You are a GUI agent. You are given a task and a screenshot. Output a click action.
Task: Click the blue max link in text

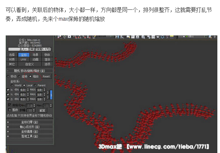pyautogui.click(x=63, y=19)
